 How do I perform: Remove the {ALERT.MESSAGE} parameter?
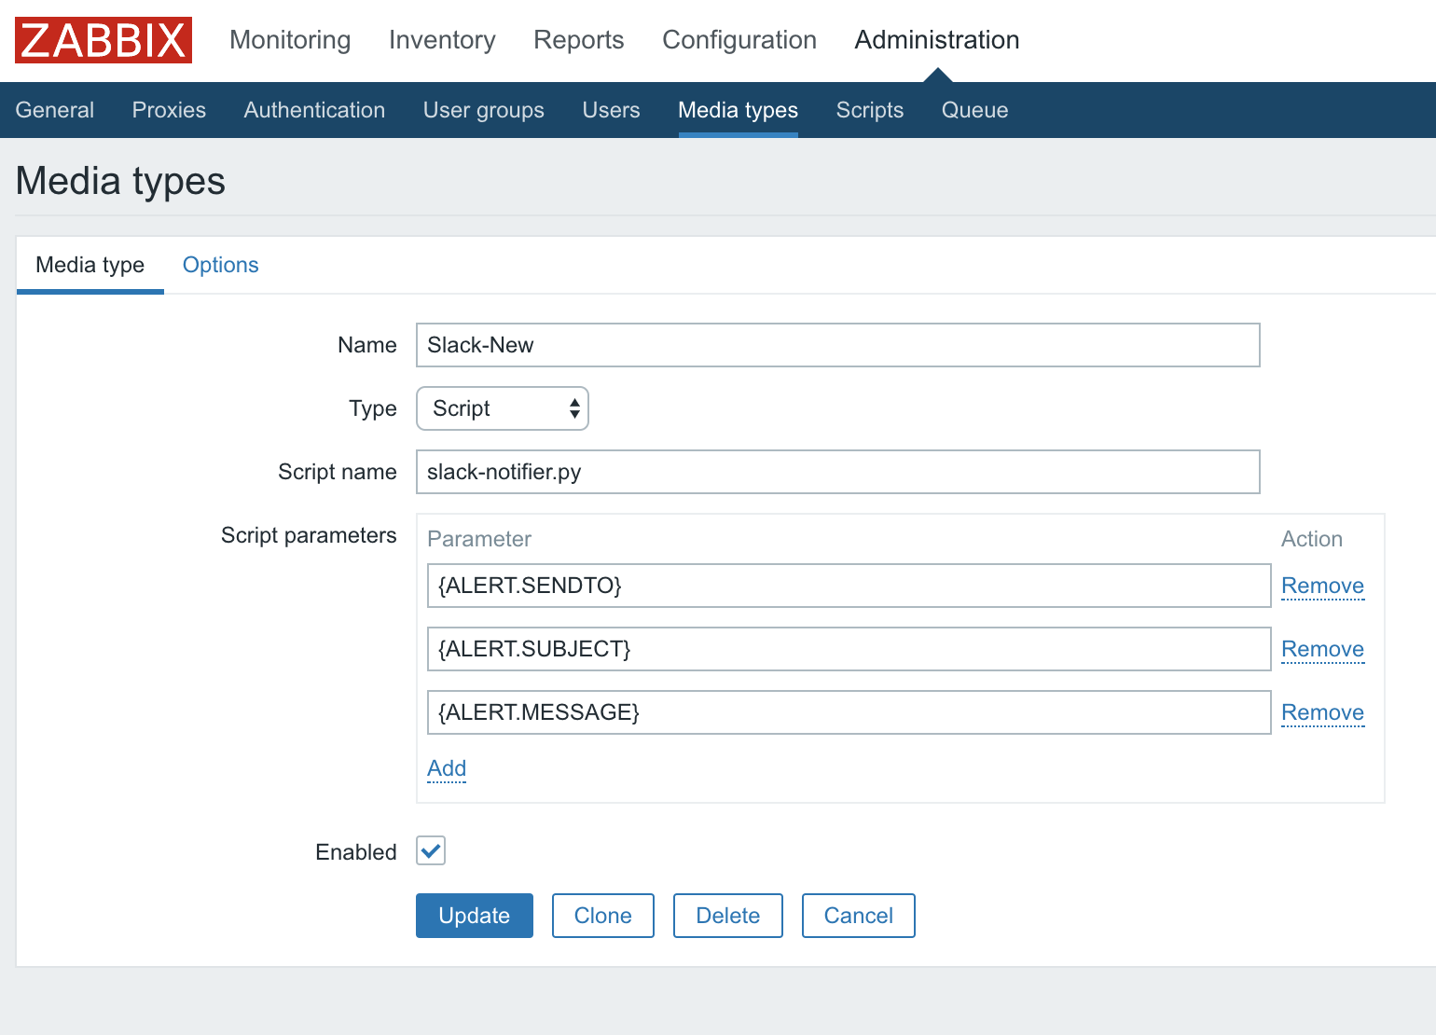click(x=1322, y=712)
